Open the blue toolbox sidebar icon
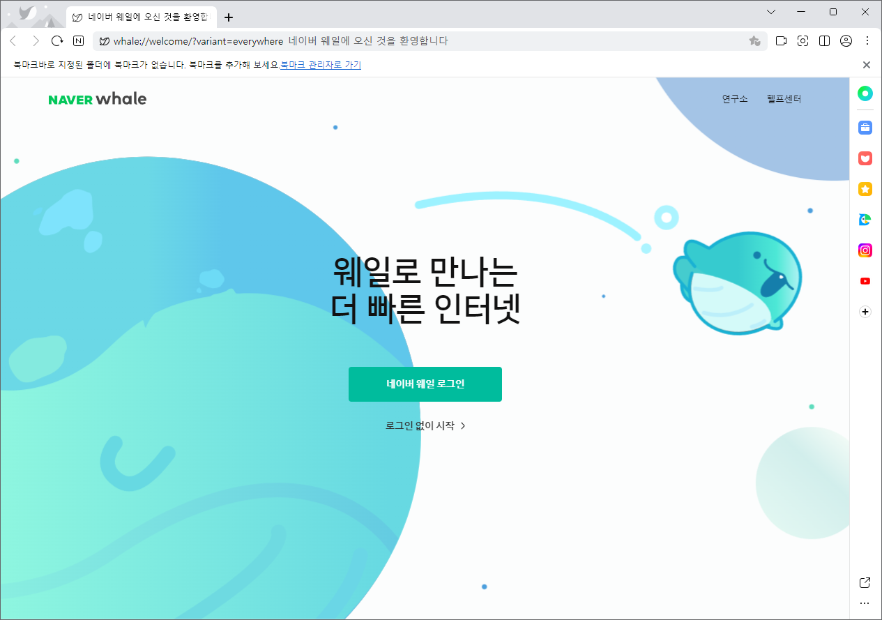Viewport: 882px width, 620px height. click(865, 128)
